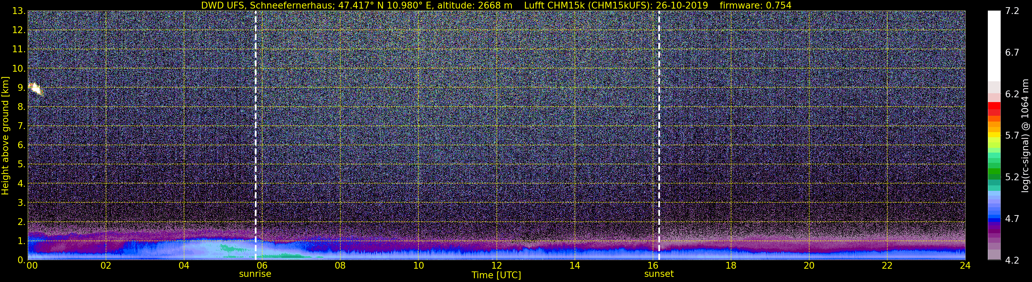Image resolution: width=1032 pixels, height=282 pixels.
Task: Click the time tick label '22'
Action: pyautogui.click(x=887, y=266)
